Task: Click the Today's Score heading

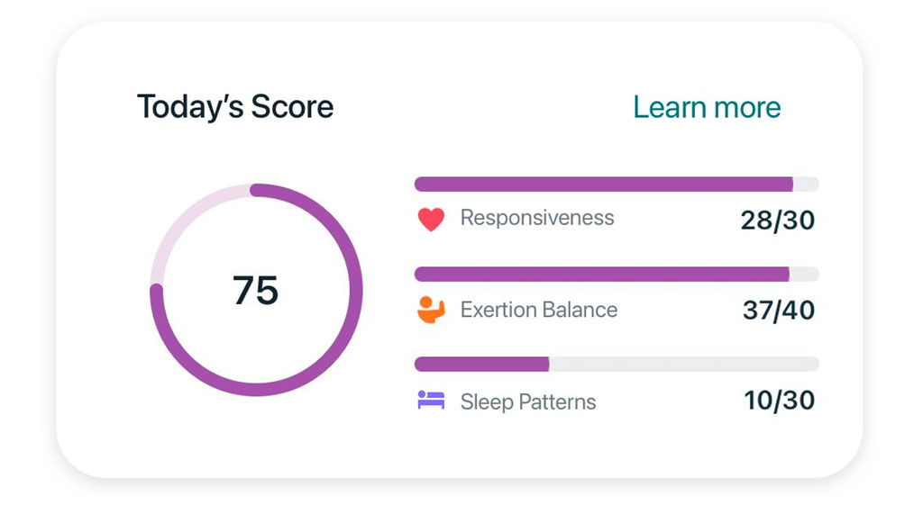Action: click(235, 107)
